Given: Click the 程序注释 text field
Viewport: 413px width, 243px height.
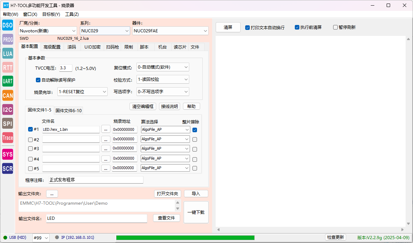Looking at the screenshot, I should point(96,180).
